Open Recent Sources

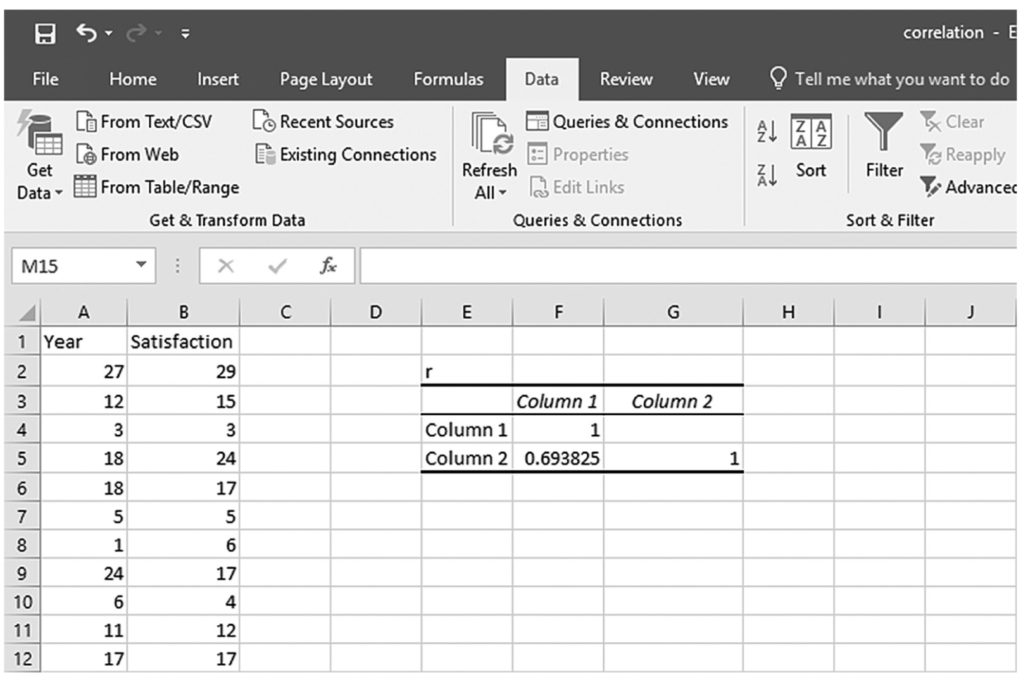coord(323,122)
